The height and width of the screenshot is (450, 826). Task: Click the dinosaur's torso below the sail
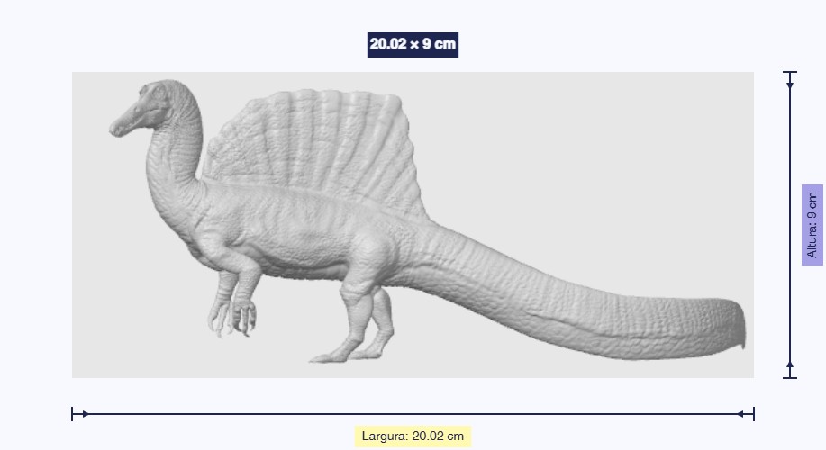pyautogui.click(x=288, y=234)
